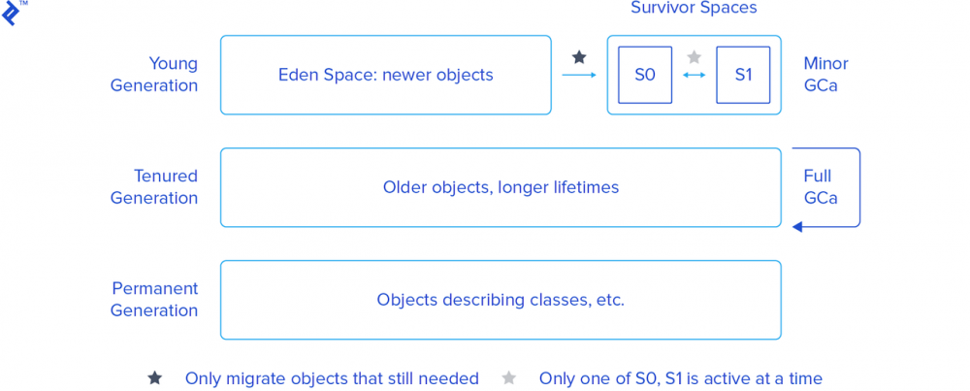Click the dark star in the bottom legend

point(154,378)
